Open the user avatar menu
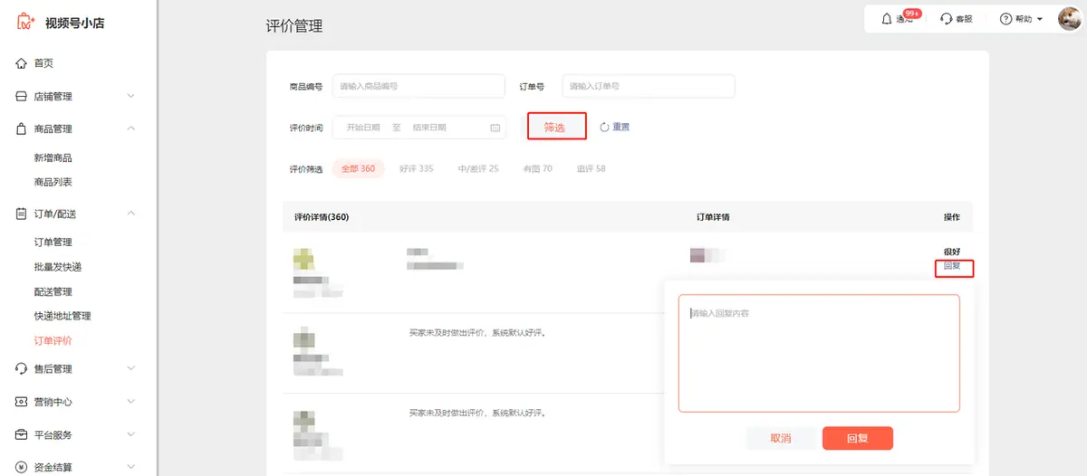The width and height of the screenshot is (1087, 476). pyautogui.click(x=1070, y=18)
